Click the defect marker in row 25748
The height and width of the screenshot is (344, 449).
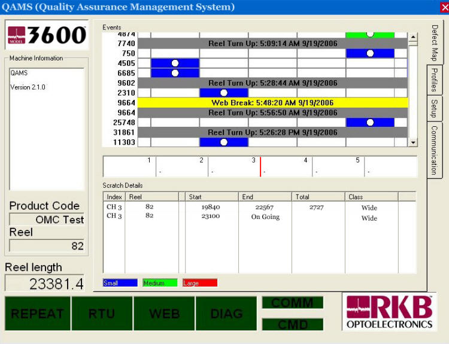370,122
